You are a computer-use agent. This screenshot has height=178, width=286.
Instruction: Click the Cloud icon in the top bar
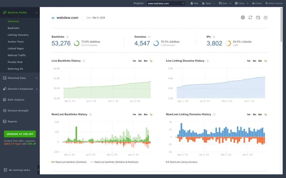point(256,3)
